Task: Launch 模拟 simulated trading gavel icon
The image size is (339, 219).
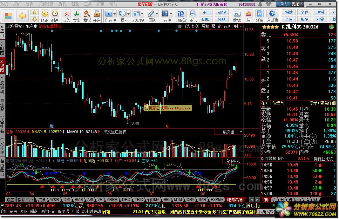Action: tap(87, 16)
